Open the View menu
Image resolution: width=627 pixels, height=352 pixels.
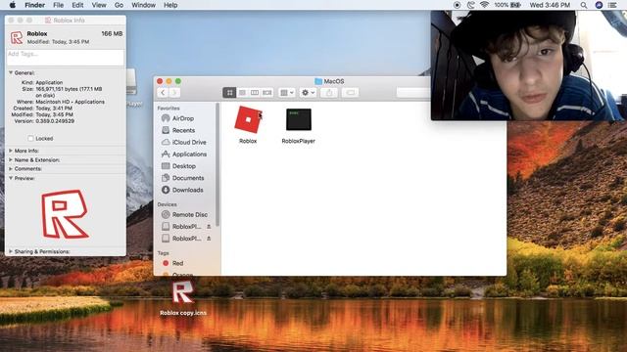(99, 5)
